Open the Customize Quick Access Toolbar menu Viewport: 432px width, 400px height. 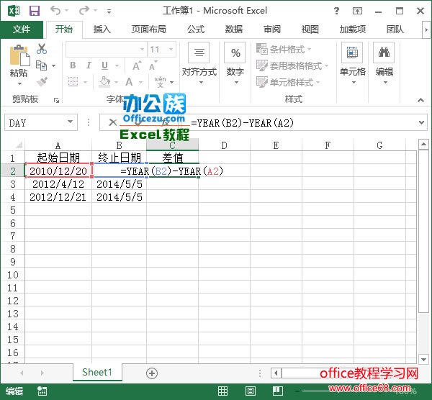coord(109,12)
